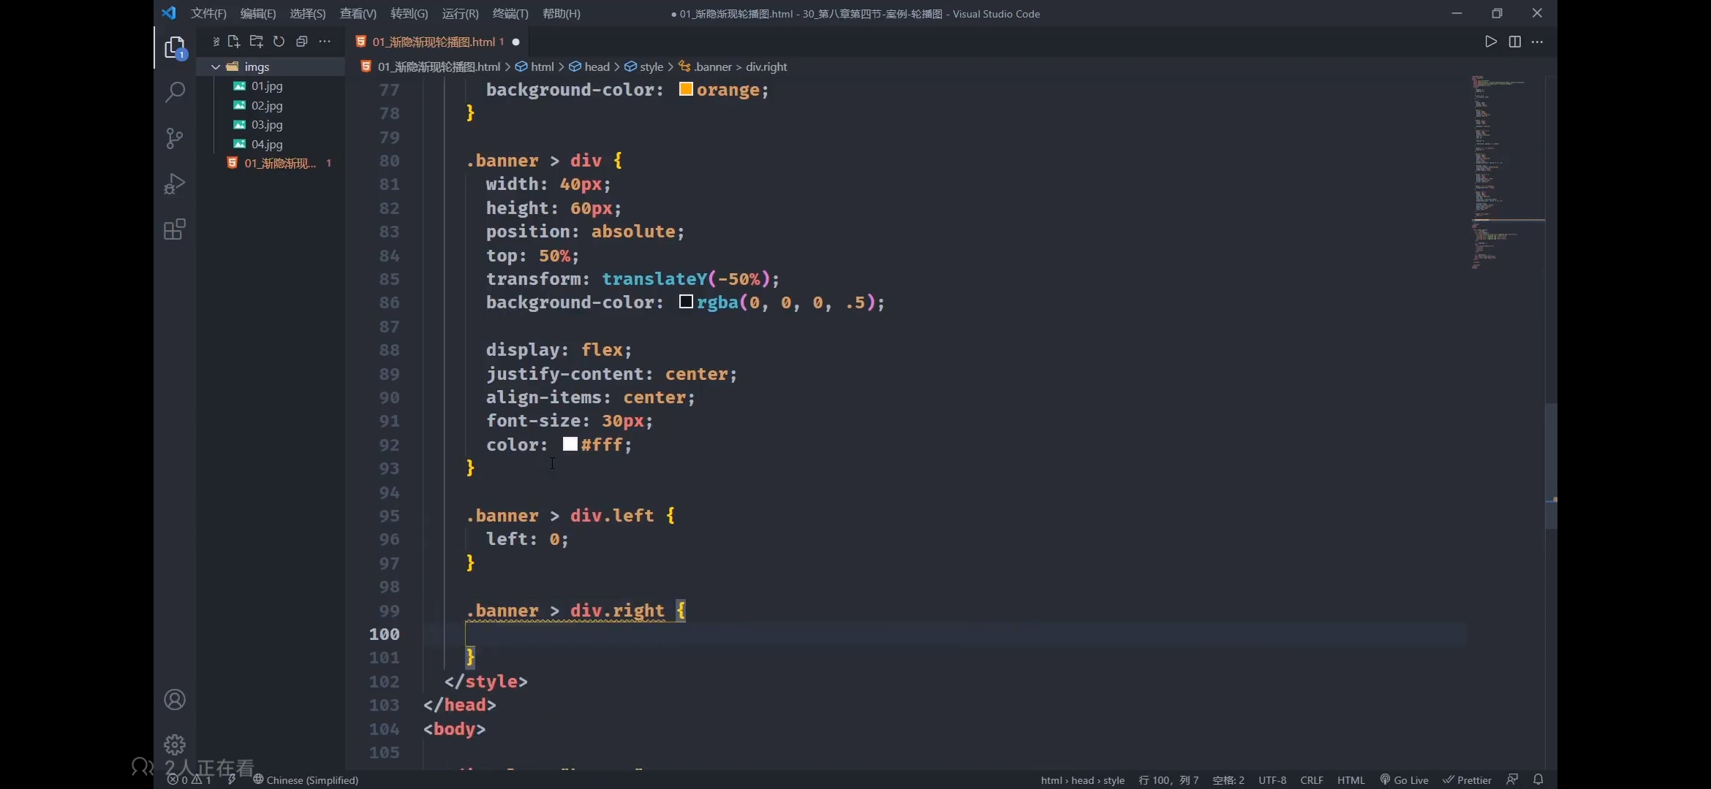Open the Search view in activity bar
1711x789 pixels.
click(175, 93)
